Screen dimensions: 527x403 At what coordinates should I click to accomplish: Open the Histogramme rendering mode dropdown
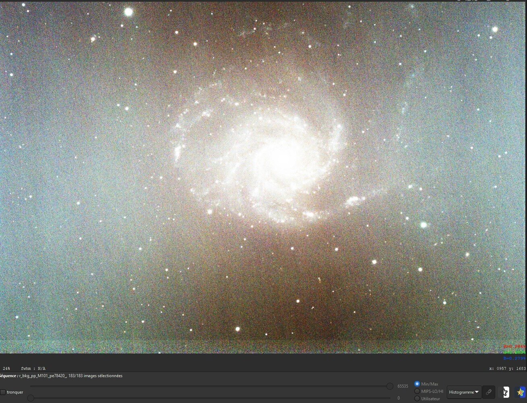click(x=462, y=392)
